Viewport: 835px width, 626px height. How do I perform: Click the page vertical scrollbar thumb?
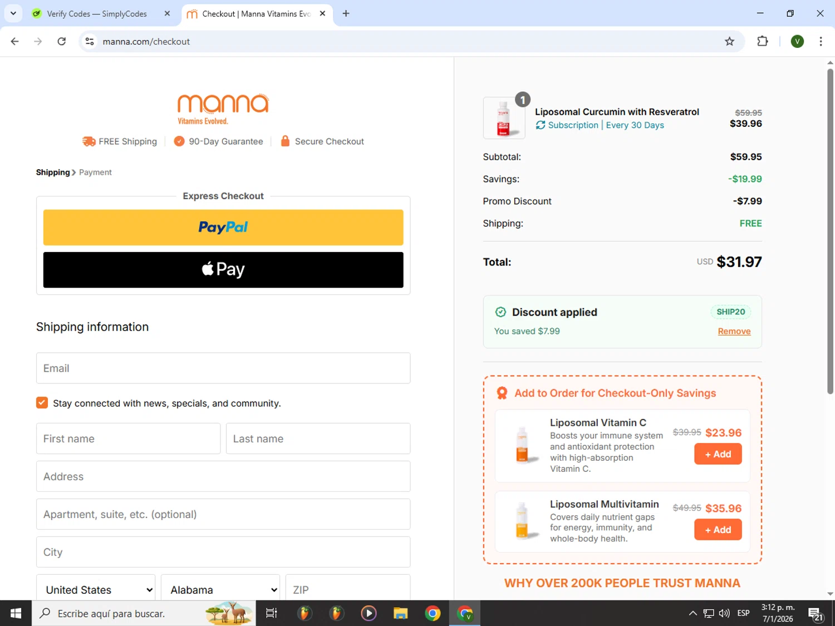(x=830, y=231)
